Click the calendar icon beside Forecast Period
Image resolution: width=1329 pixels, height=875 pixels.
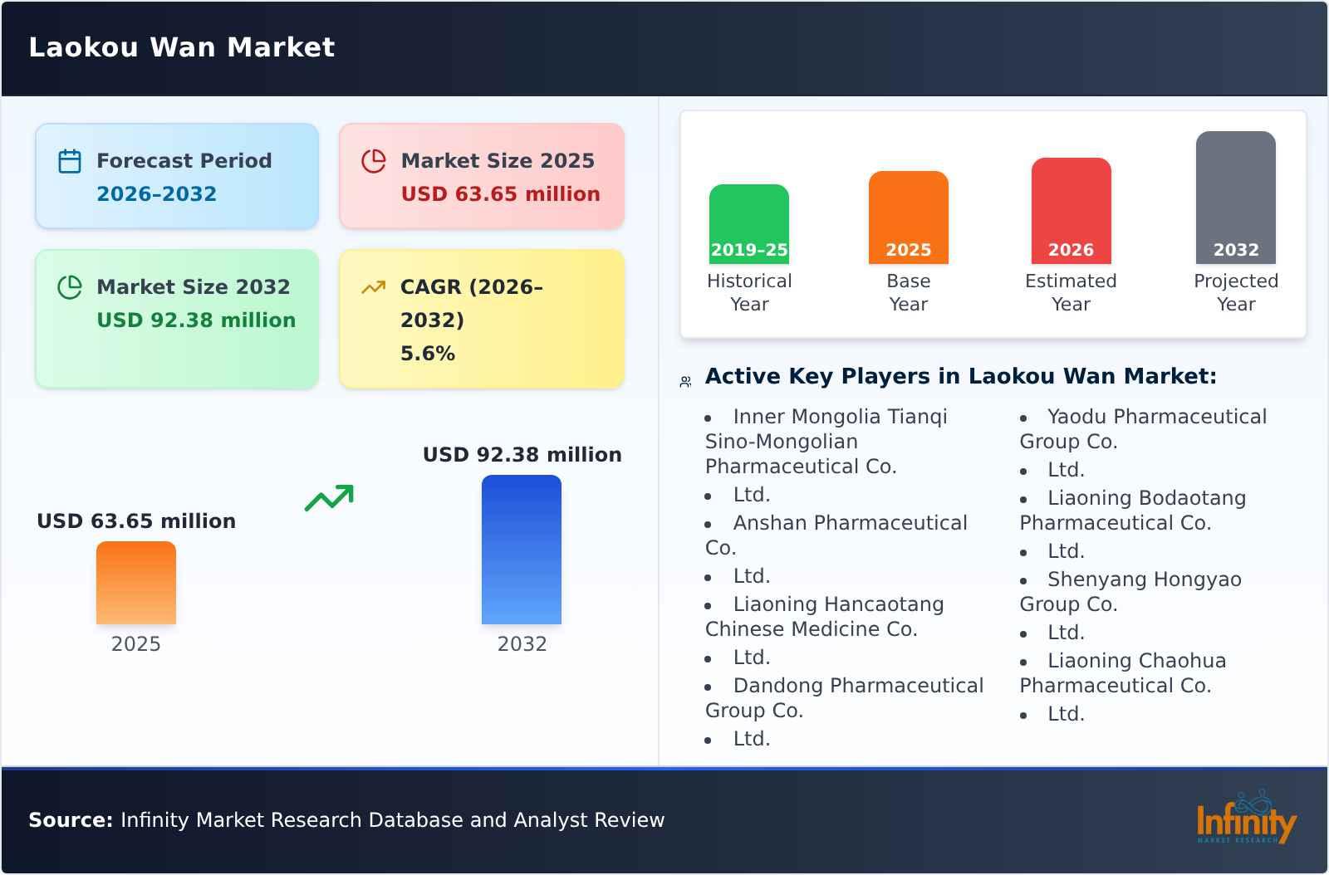[x=70, y=161]
